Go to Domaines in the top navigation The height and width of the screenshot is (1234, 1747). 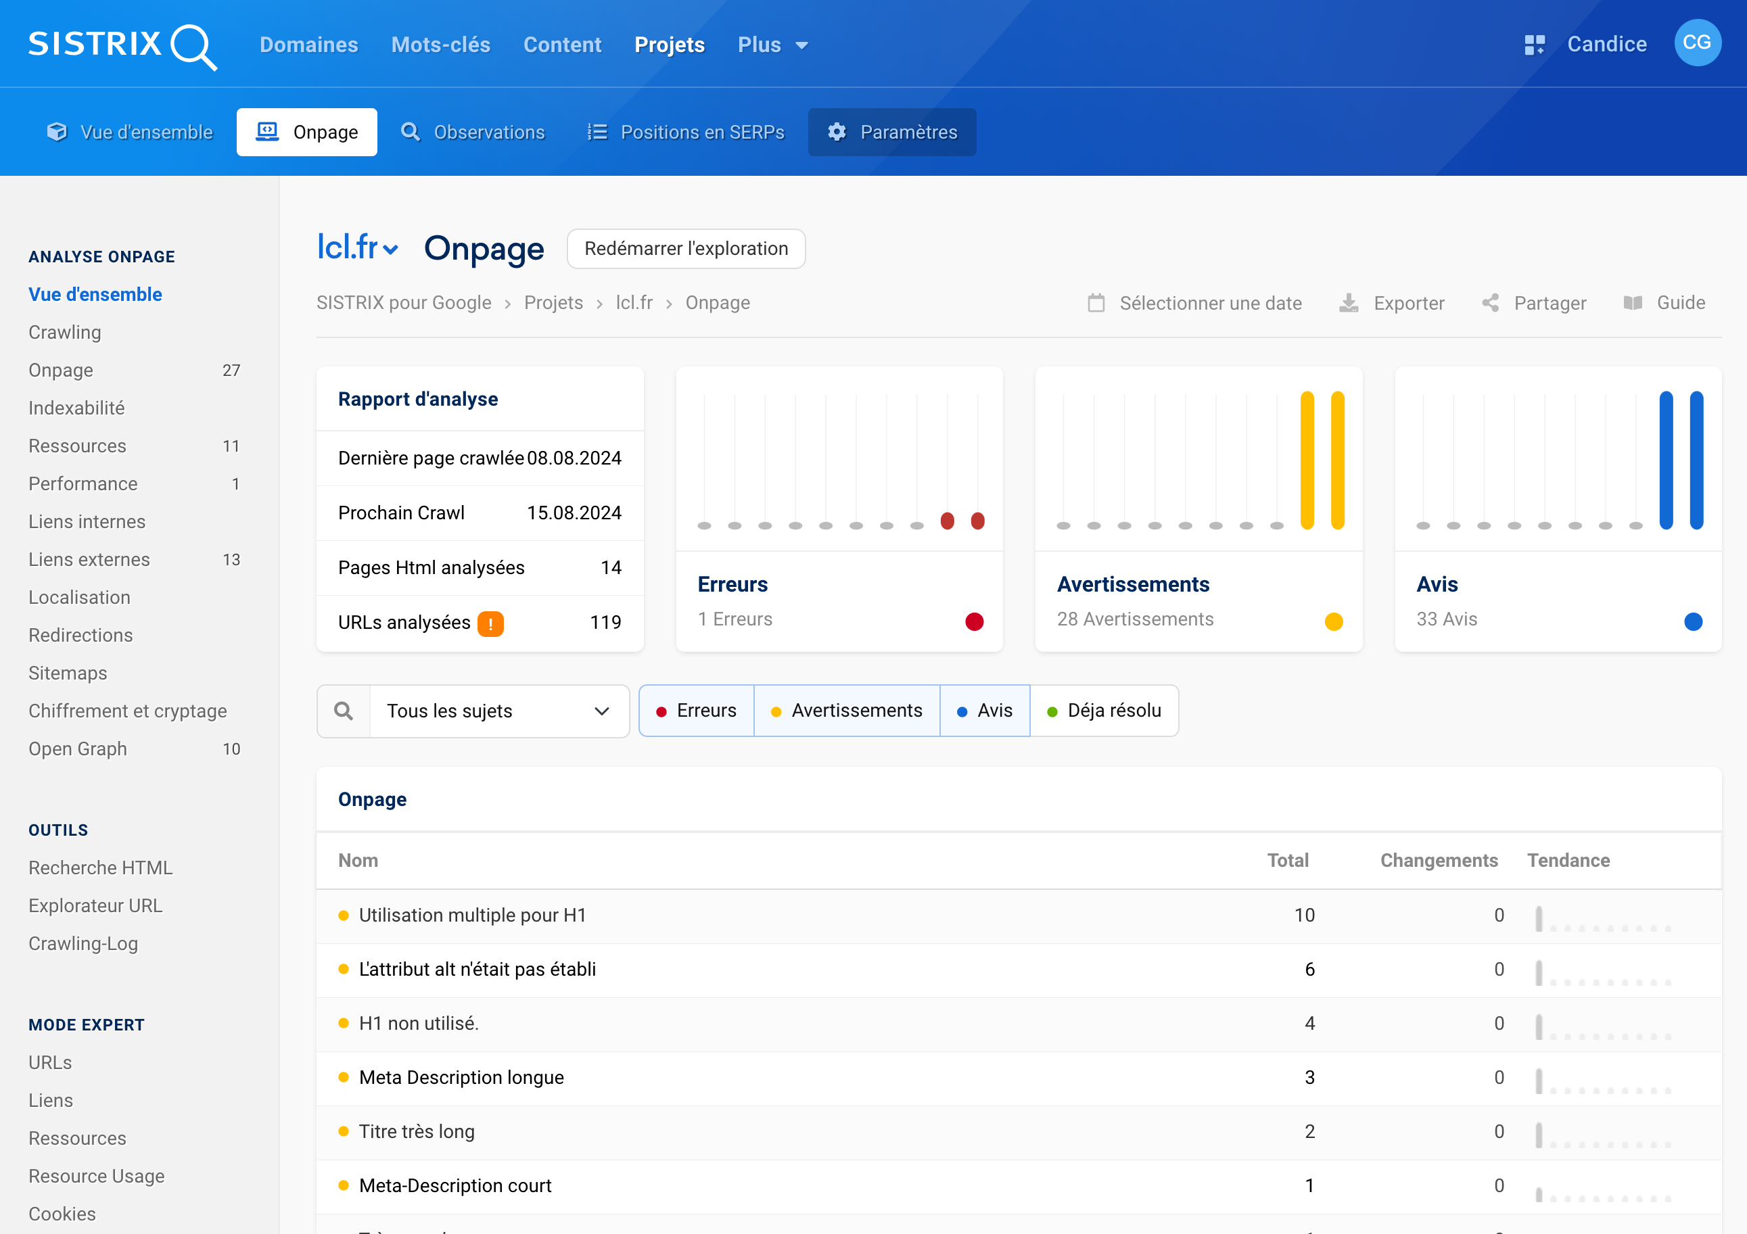tap(309, 45)
